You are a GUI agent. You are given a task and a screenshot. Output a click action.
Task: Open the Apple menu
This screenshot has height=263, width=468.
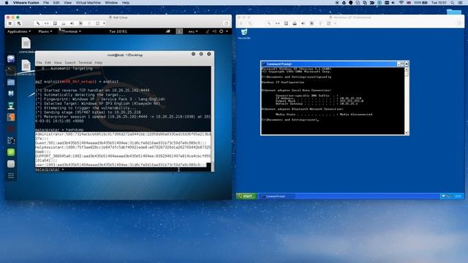tap(7, 3)
